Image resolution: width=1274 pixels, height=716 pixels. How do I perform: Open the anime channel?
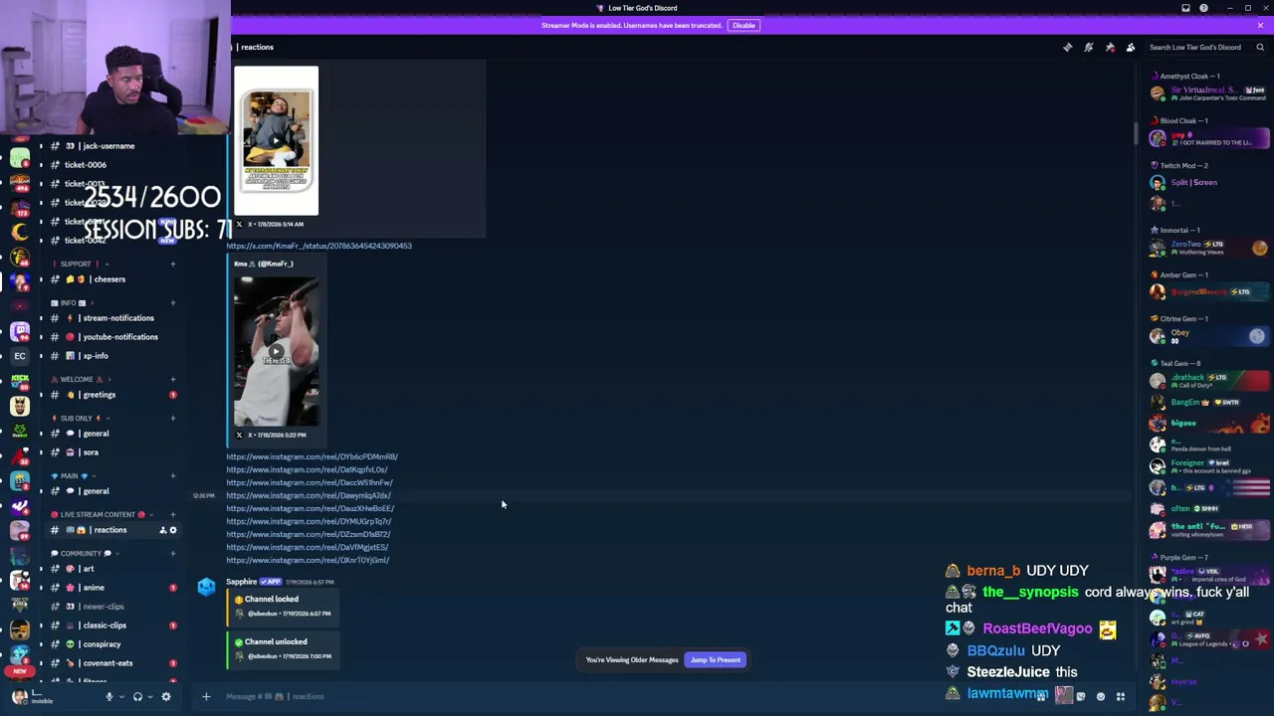pyautogui.click(x=112, y=588)
